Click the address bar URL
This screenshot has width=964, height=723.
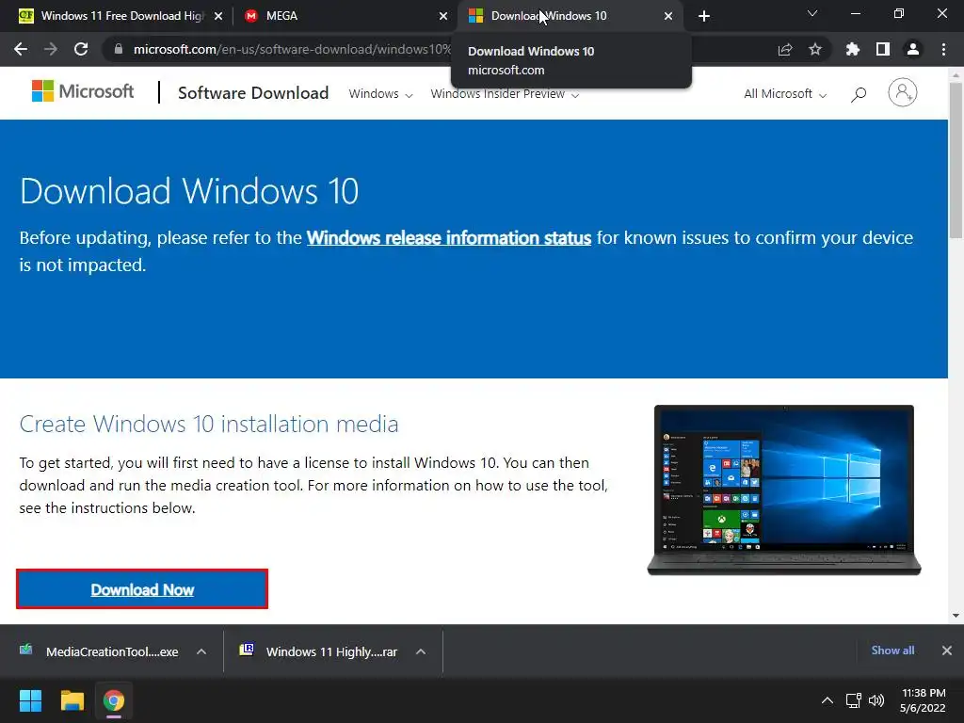[x=292, y=49]
